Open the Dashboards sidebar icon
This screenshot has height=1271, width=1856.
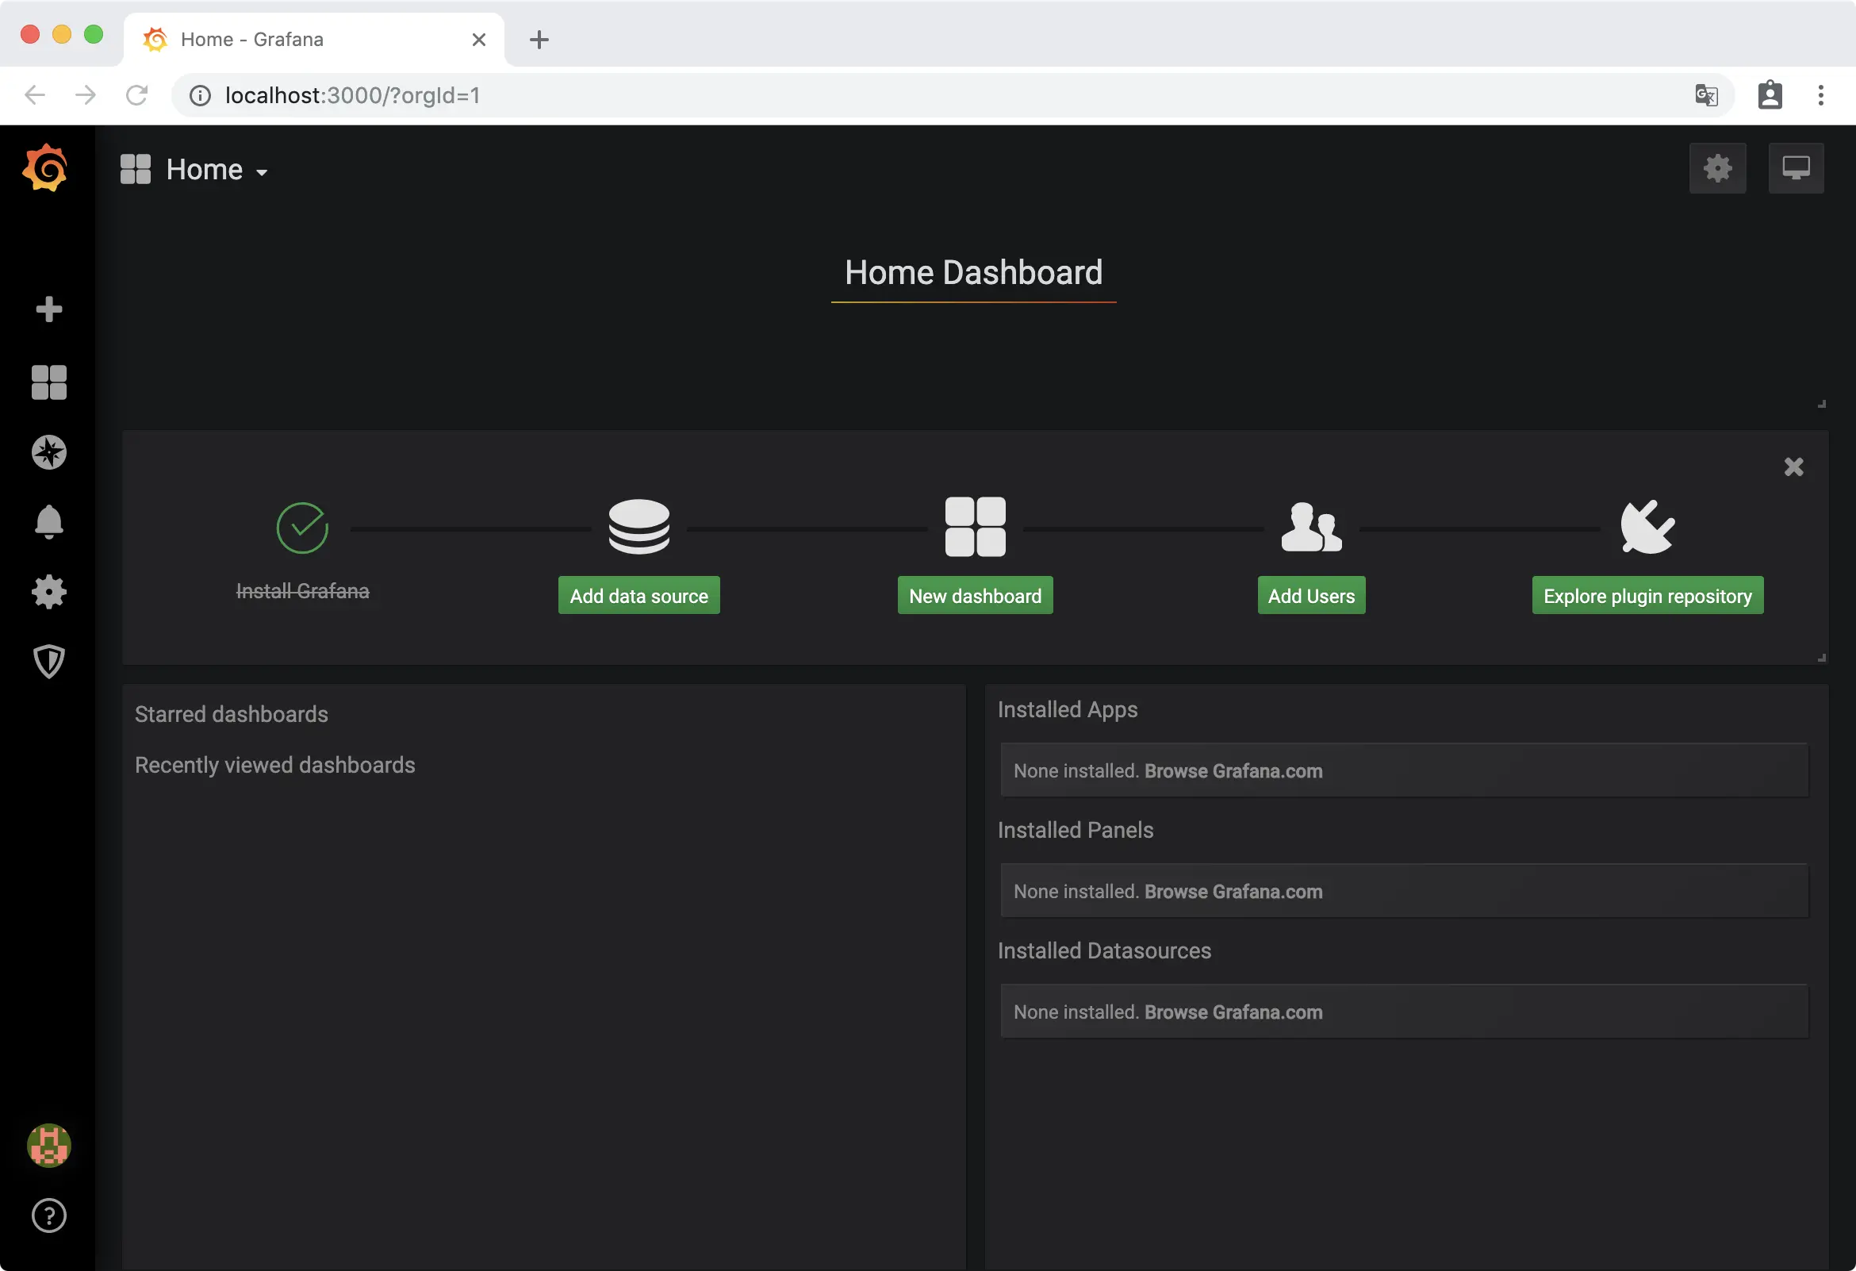[x=48, y=382]
